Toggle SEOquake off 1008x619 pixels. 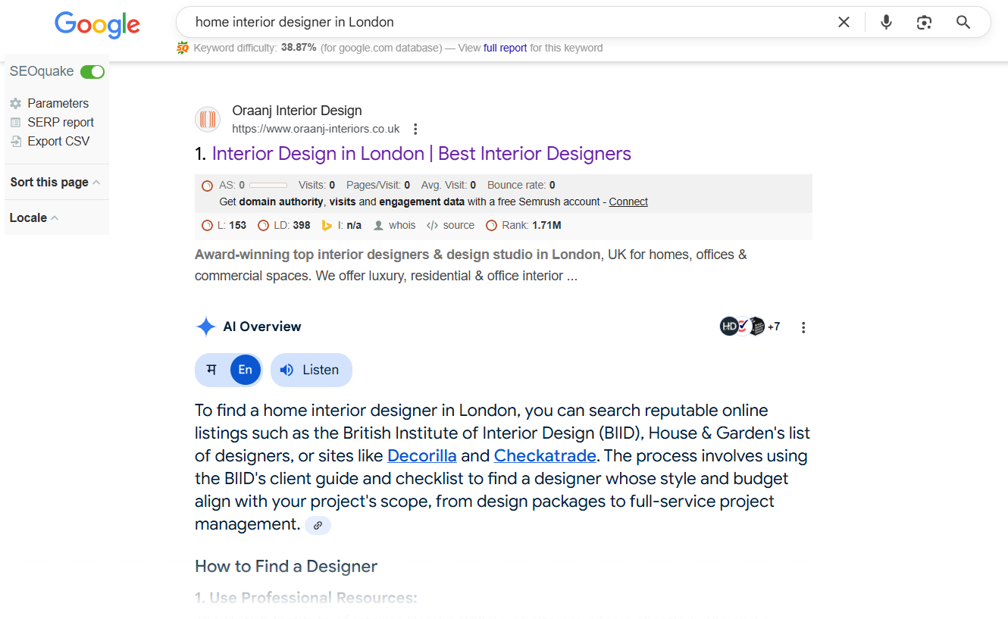[x=92, y=72]
